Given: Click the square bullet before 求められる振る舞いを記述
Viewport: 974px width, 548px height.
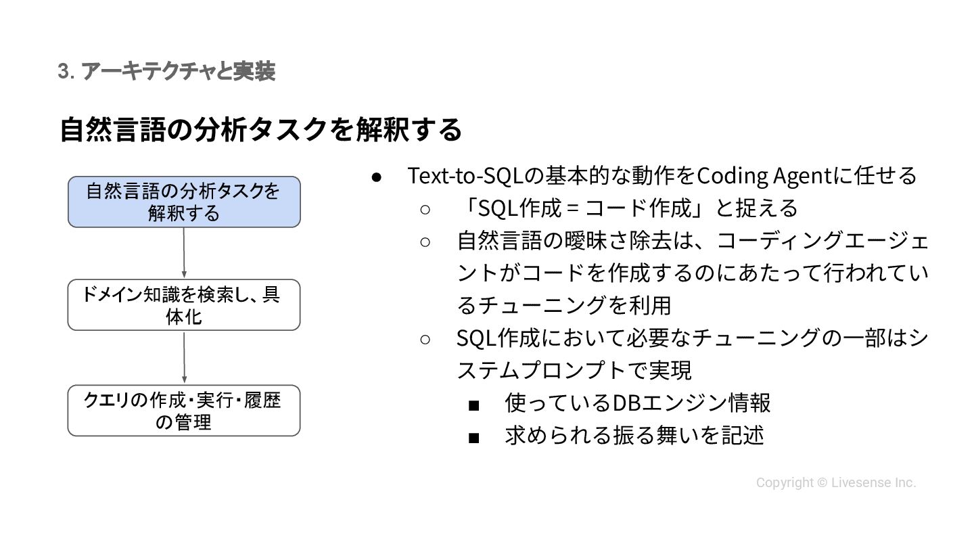Looking at the screenshot, I should [473, 437].
